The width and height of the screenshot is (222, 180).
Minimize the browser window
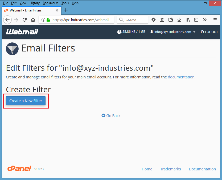tap(198, 3)
